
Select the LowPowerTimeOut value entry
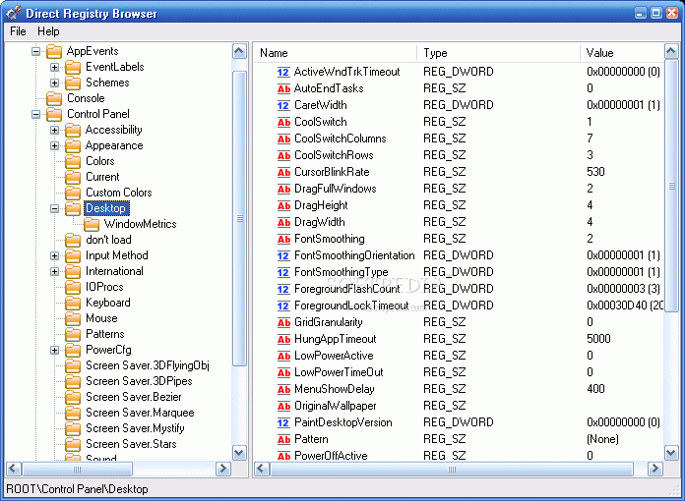339,372
